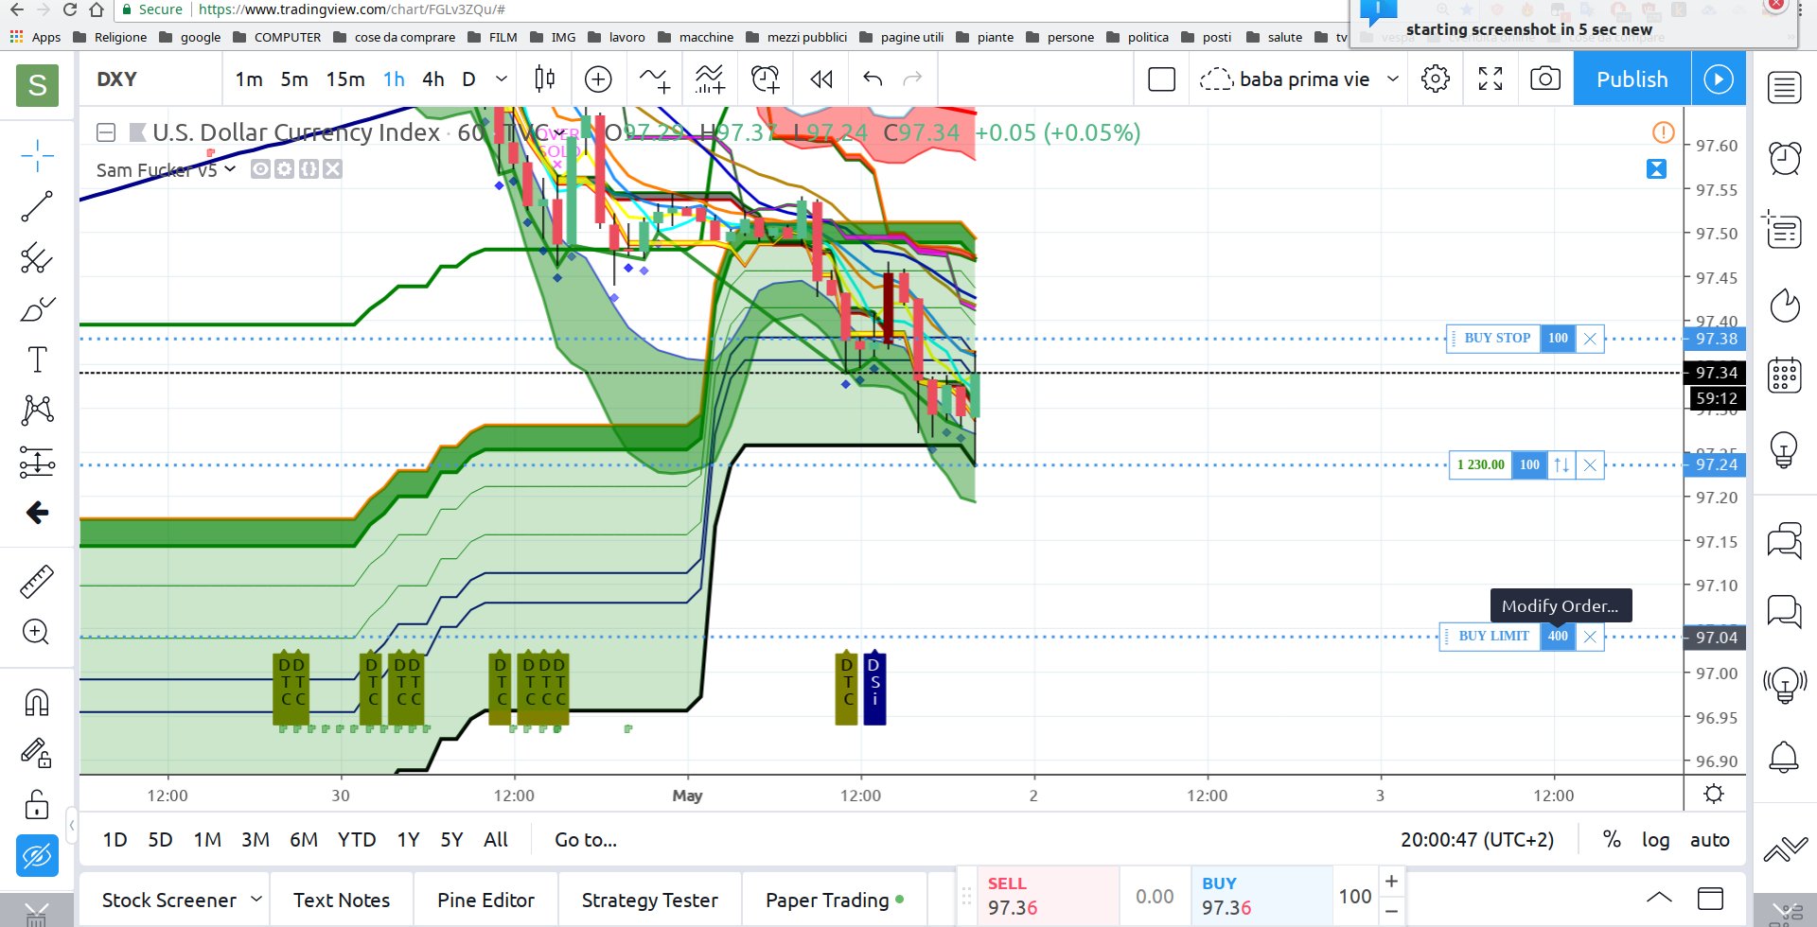
Task: Toggle the percent price scale
Action: 1612,840
